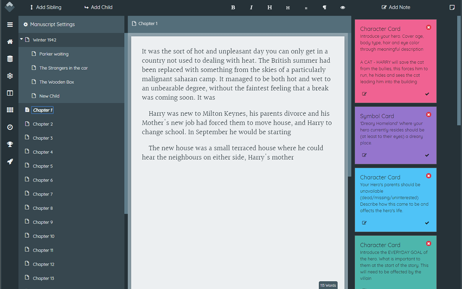
Task: Show paragraph marks with the pilcrow icon
Action: pyautogui.click(x=324, y=7)
